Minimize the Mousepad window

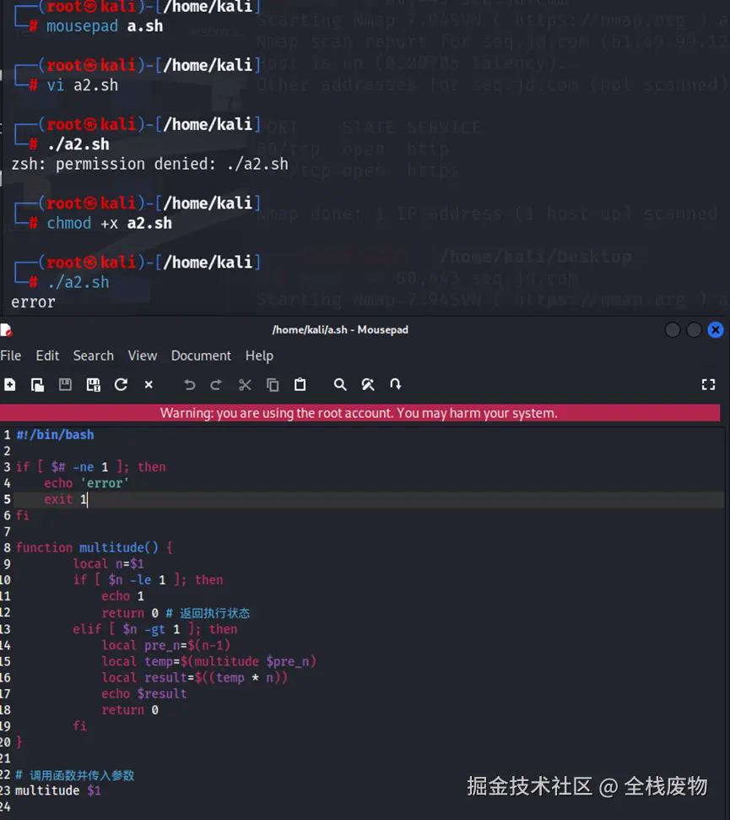[673, 330]
